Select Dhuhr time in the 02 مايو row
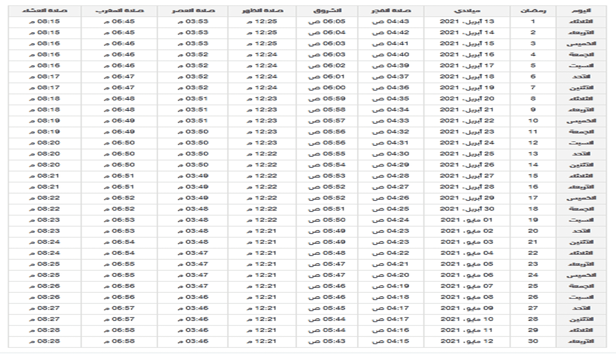 [x=262, y=231]
